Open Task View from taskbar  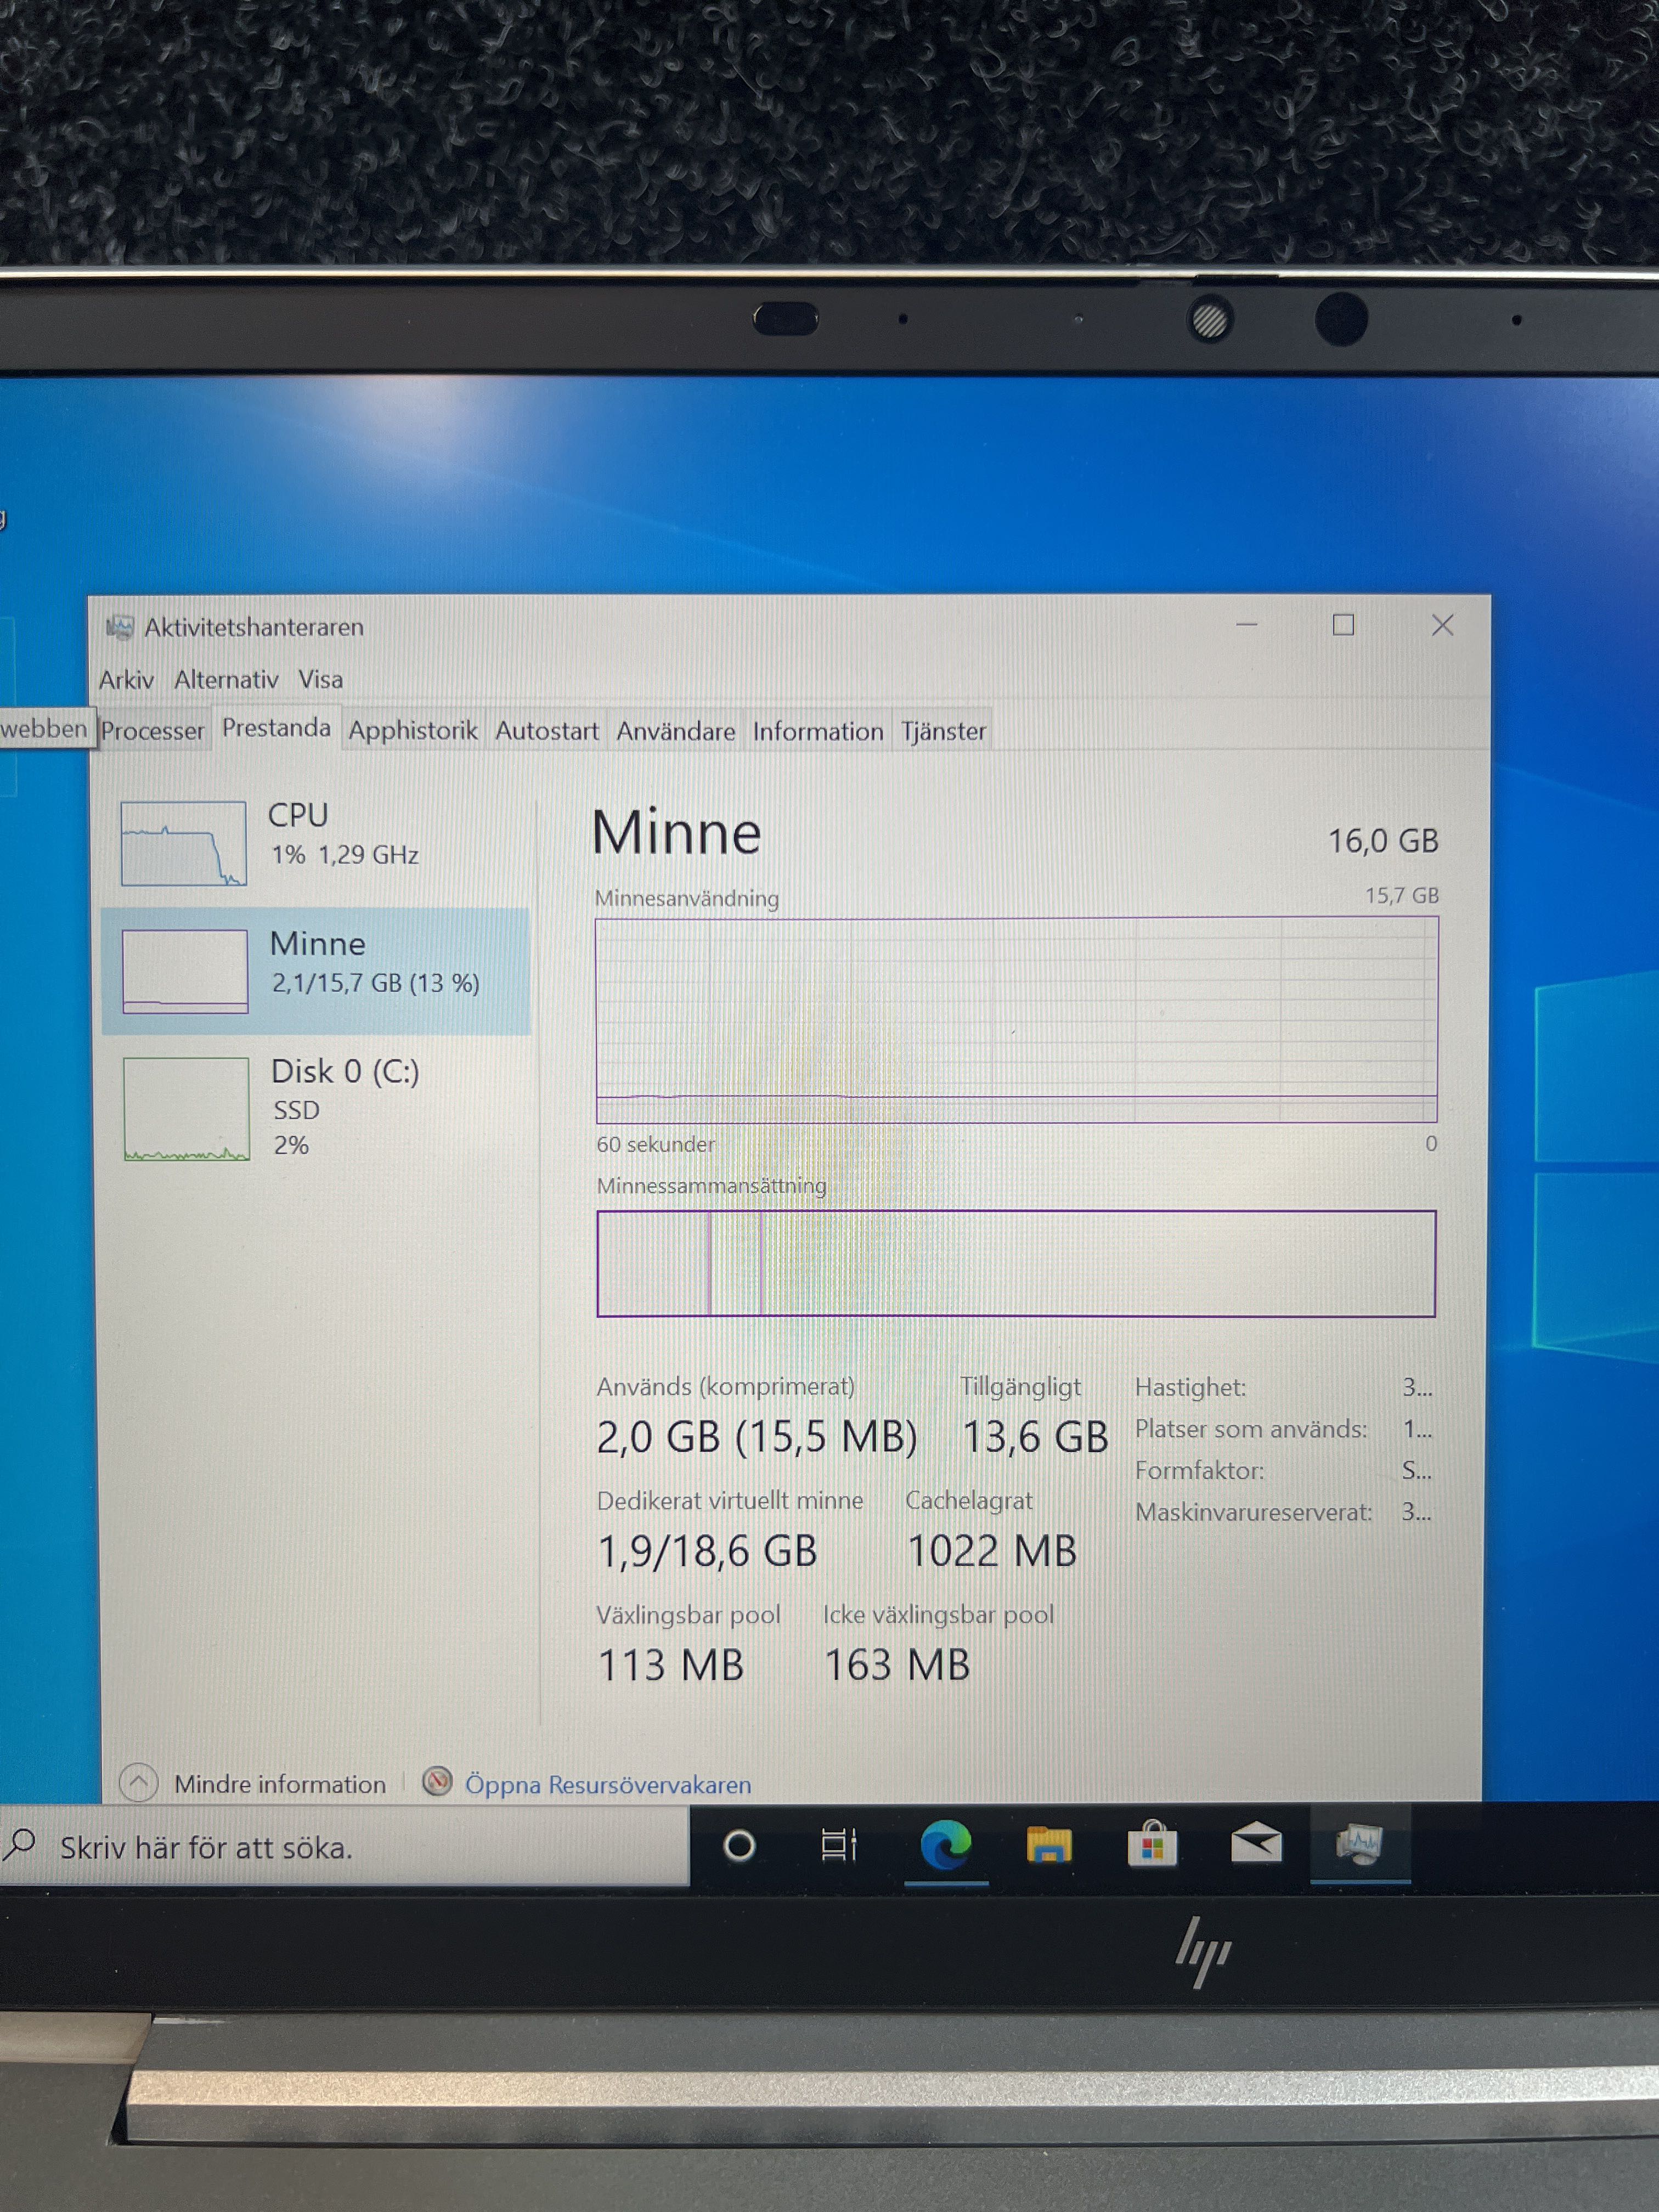coord(838,1846)
